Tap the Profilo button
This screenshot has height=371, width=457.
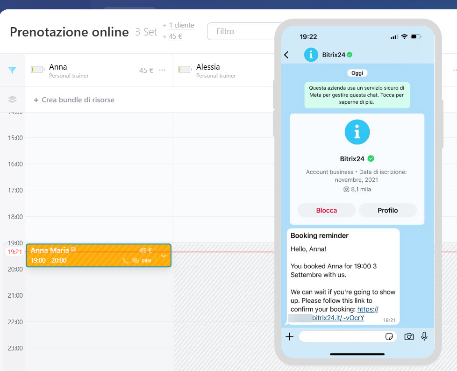[x=387, y=210]
